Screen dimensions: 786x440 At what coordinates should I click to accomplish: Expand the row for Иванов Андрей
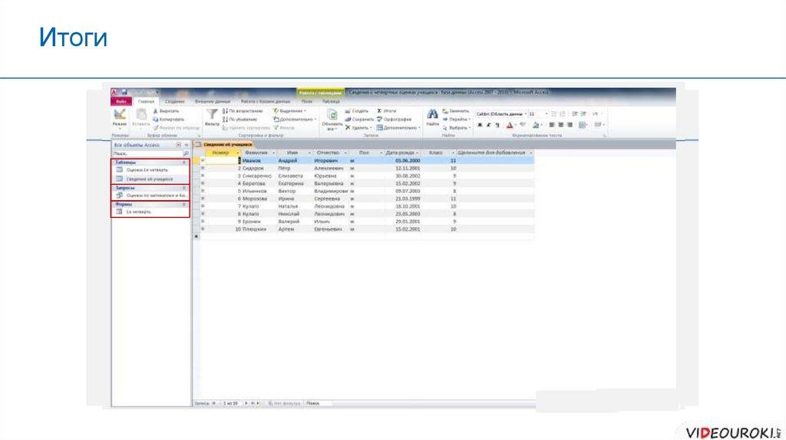coord(203,161)
